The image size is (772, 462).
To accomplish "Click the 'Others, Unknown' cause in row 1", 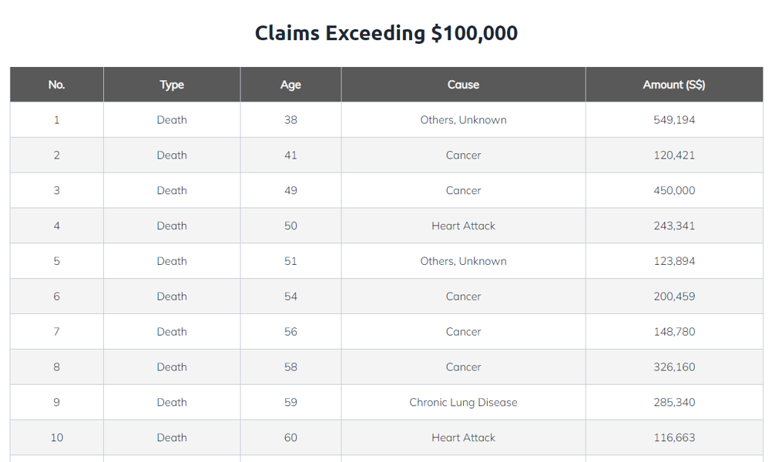I will point(463,120).
